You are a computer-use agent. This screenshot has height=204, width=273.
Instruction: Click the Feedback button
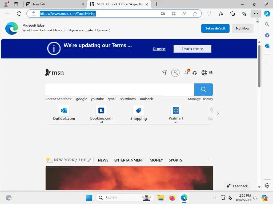click(x=237, y=186)
